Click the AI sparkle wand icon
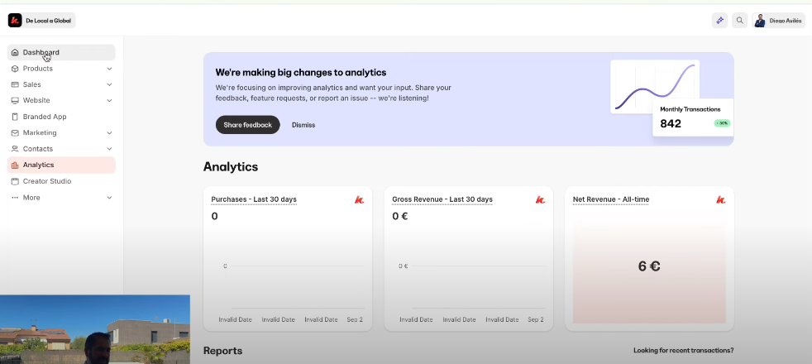Image resolution: width=812 pixels, height=364 pixels. (719, 20)
